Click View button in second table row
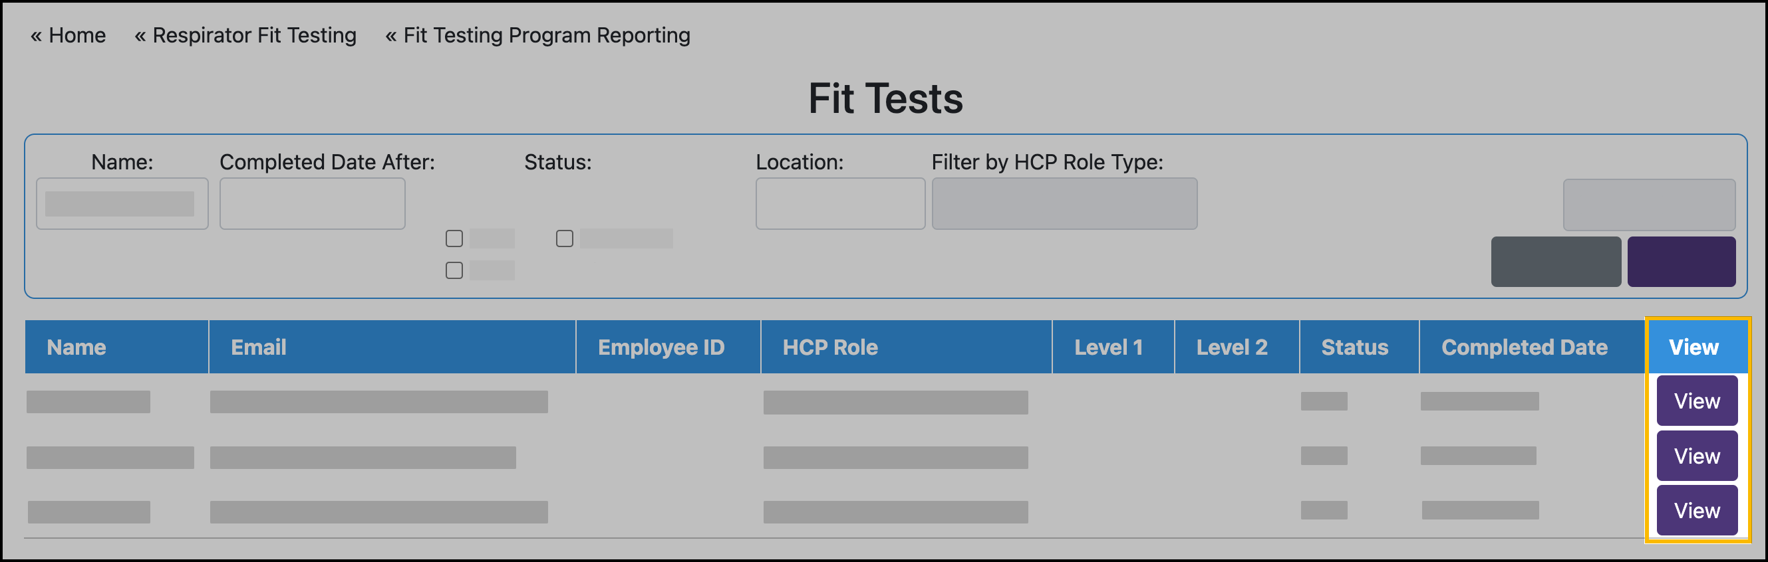This screenshot has width=1768, height=562. (x=1696, y=456)
